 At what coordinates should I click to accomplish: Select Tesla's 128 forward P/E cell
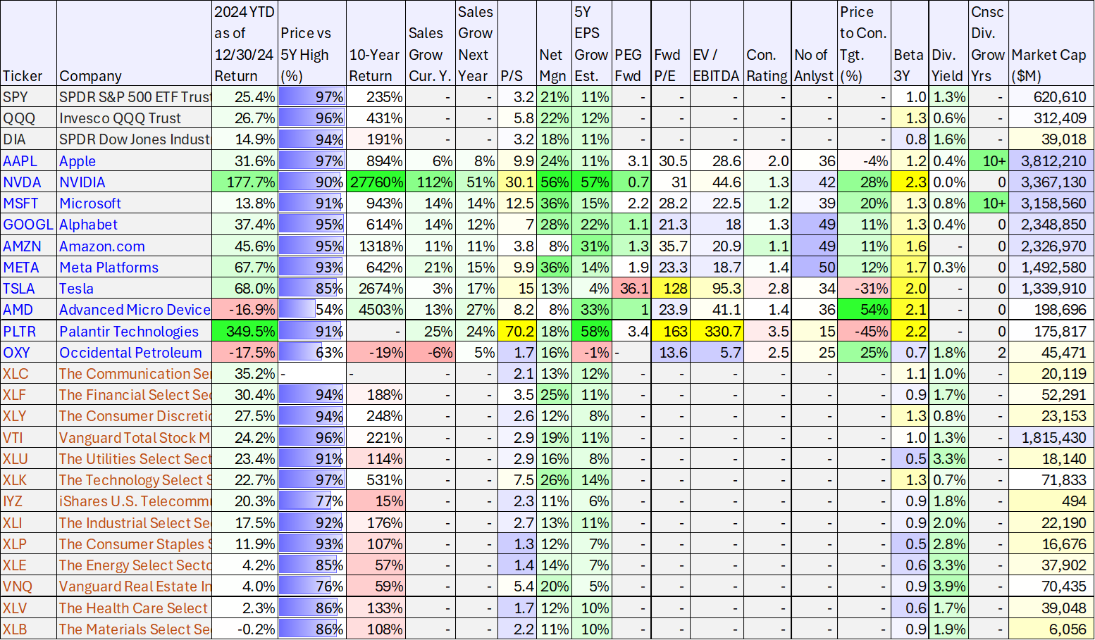coord(671,289)
